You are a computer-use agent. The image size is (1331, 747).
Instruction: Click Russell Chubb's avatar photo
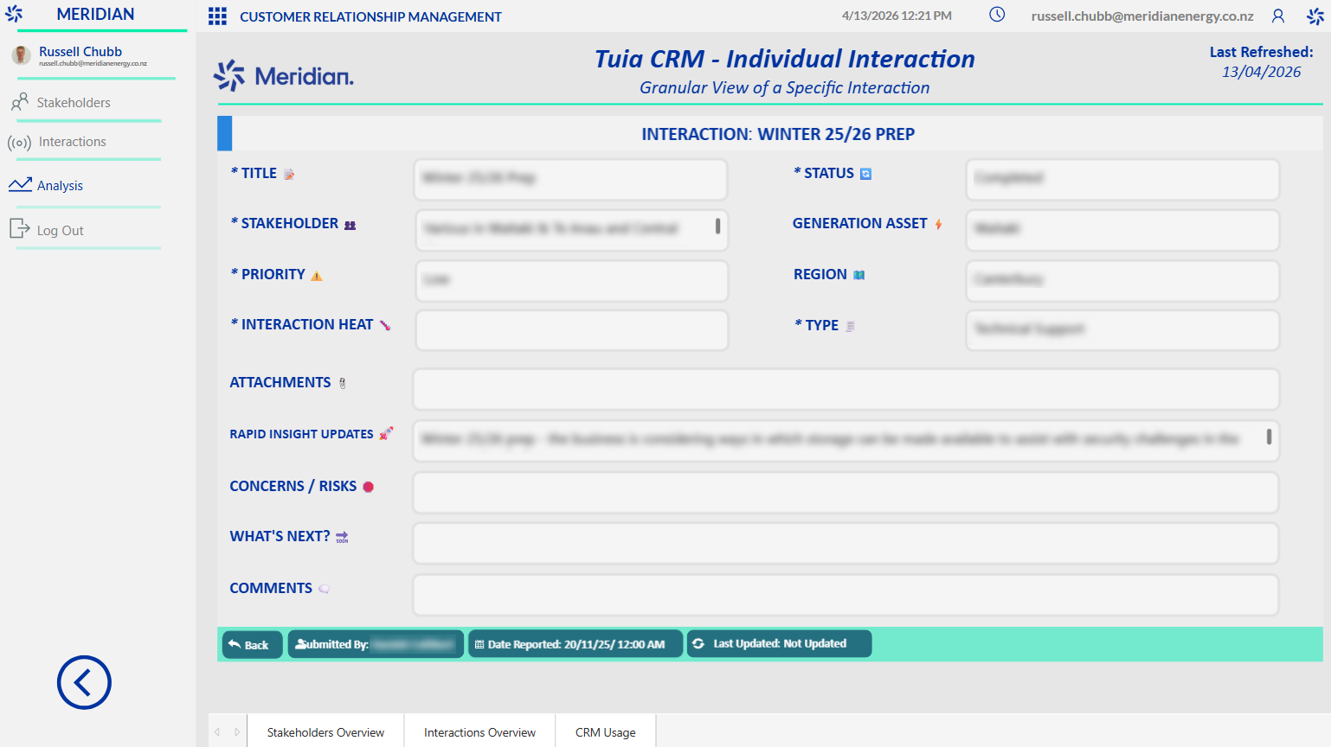pos(22,55)
